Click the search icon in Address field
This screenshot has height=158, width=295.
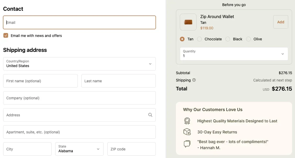[150, 115]
